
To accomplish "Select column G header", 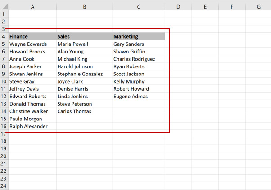I will tap(258, 7).
